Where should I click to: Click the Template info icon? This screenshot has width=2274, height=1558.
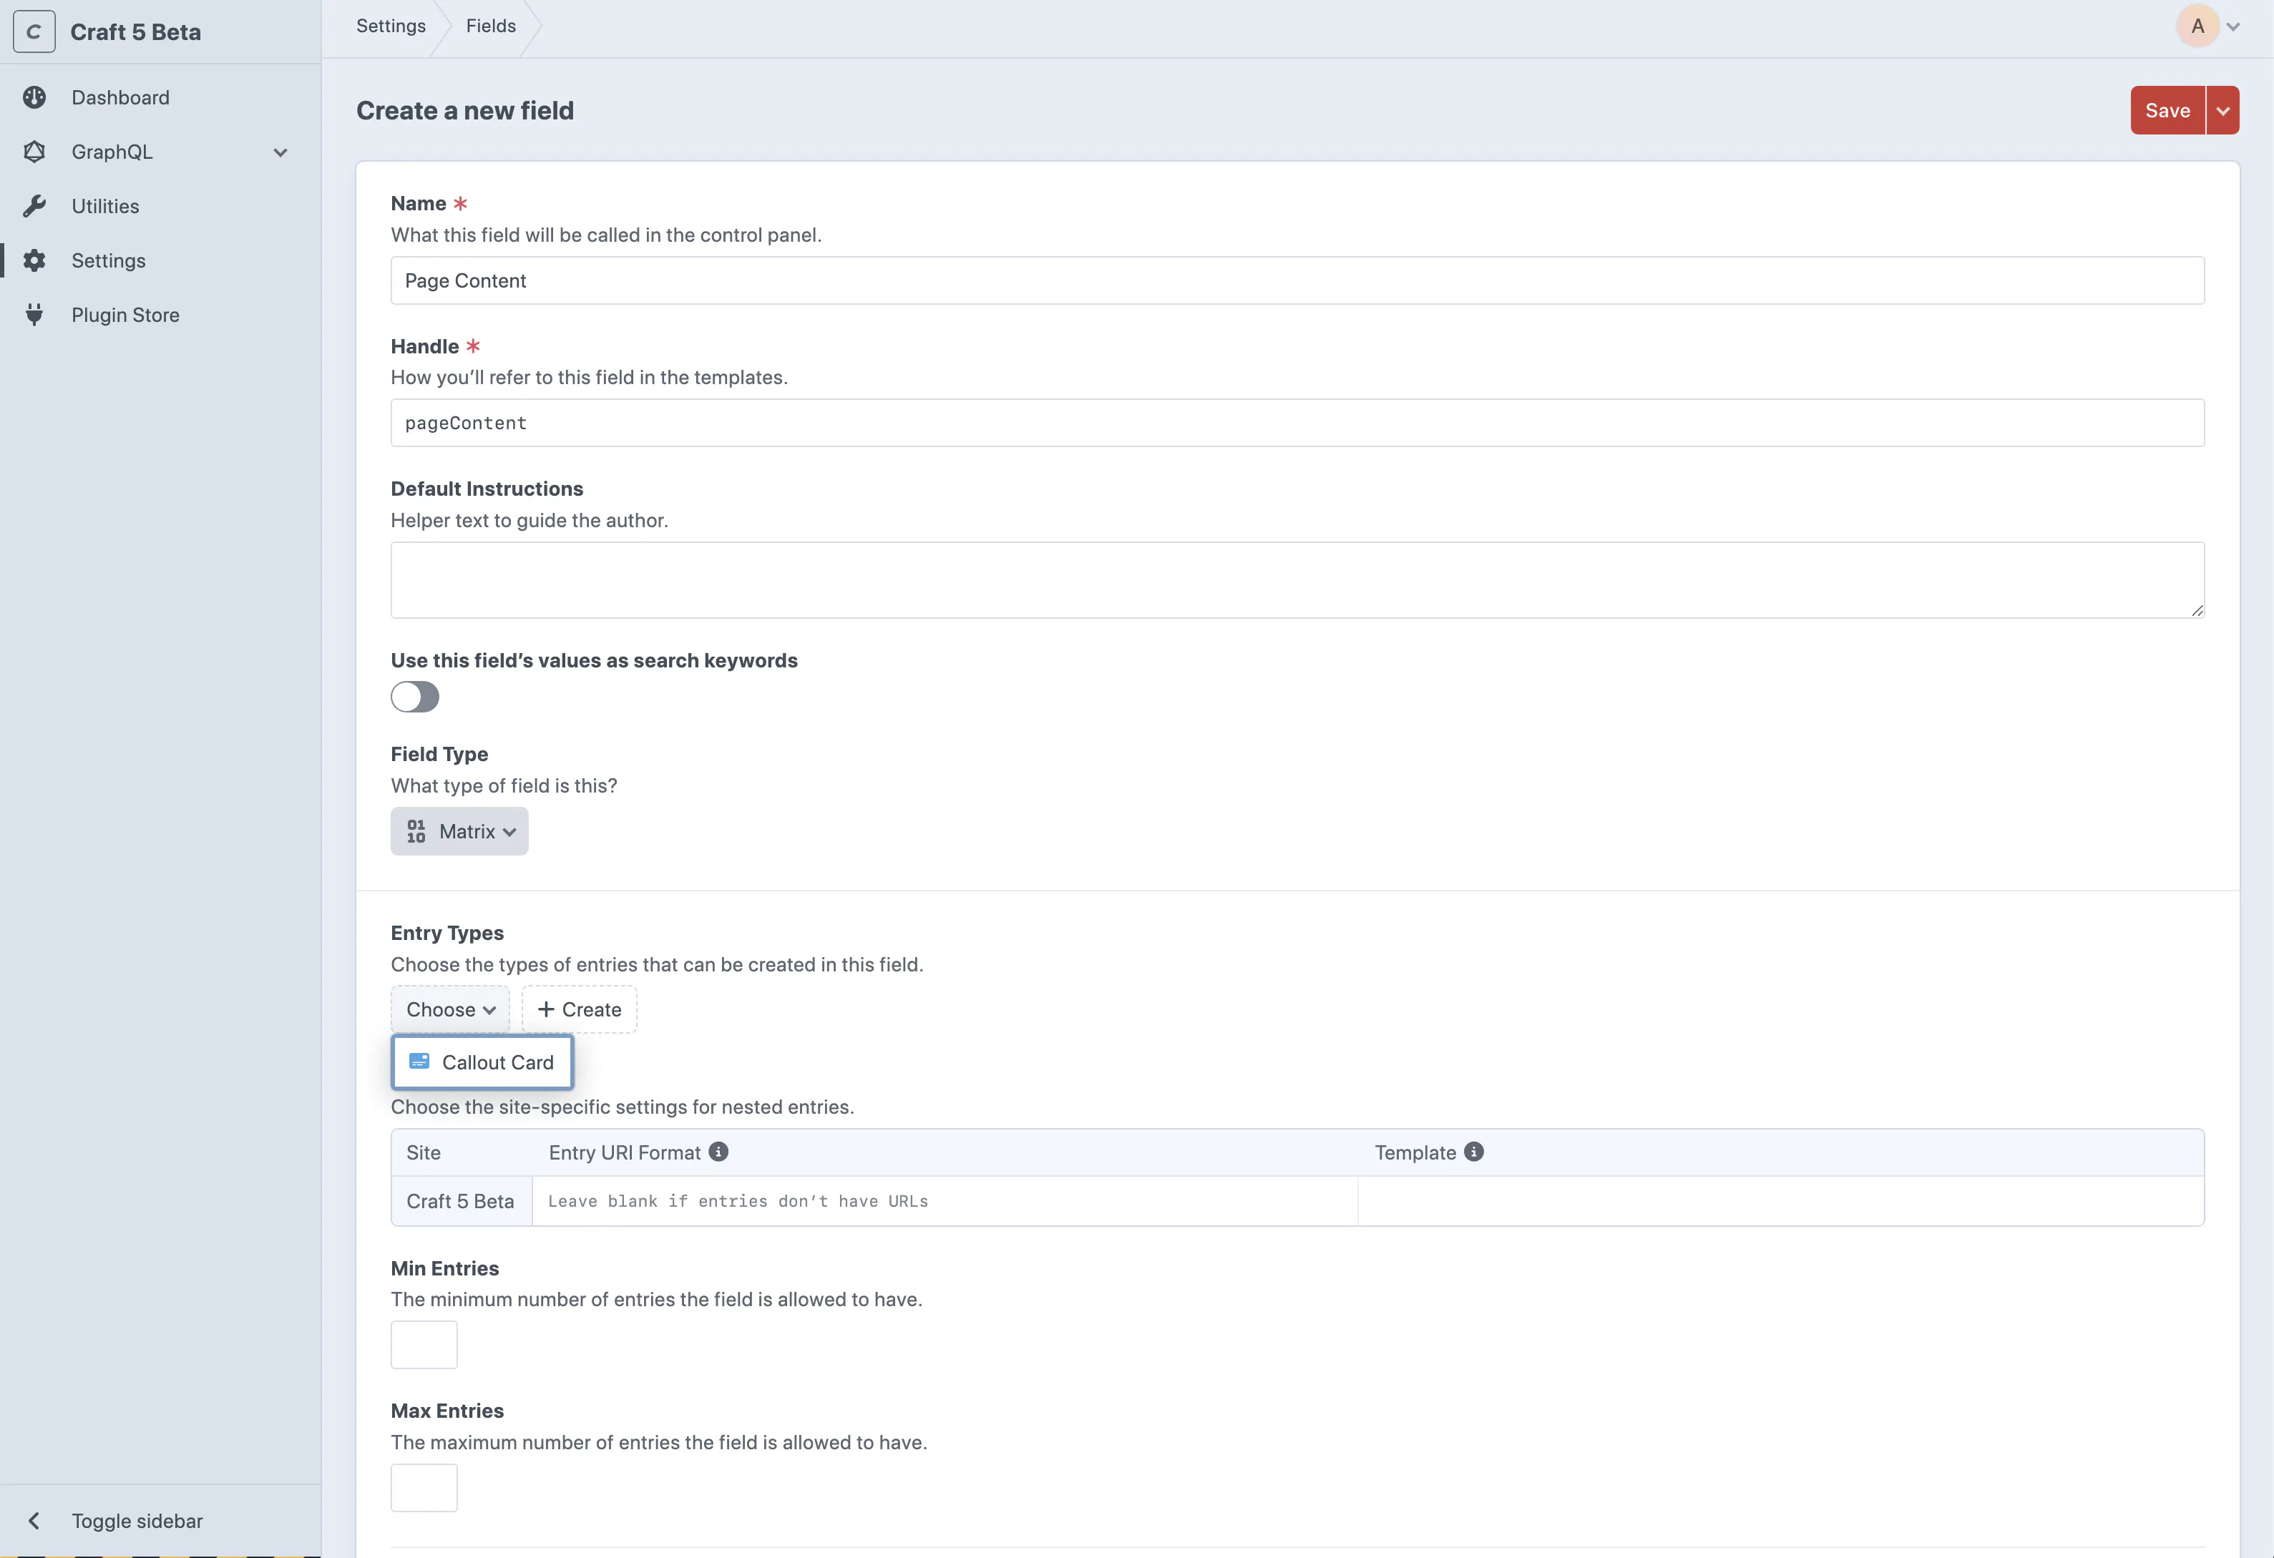point(1473,1151)
